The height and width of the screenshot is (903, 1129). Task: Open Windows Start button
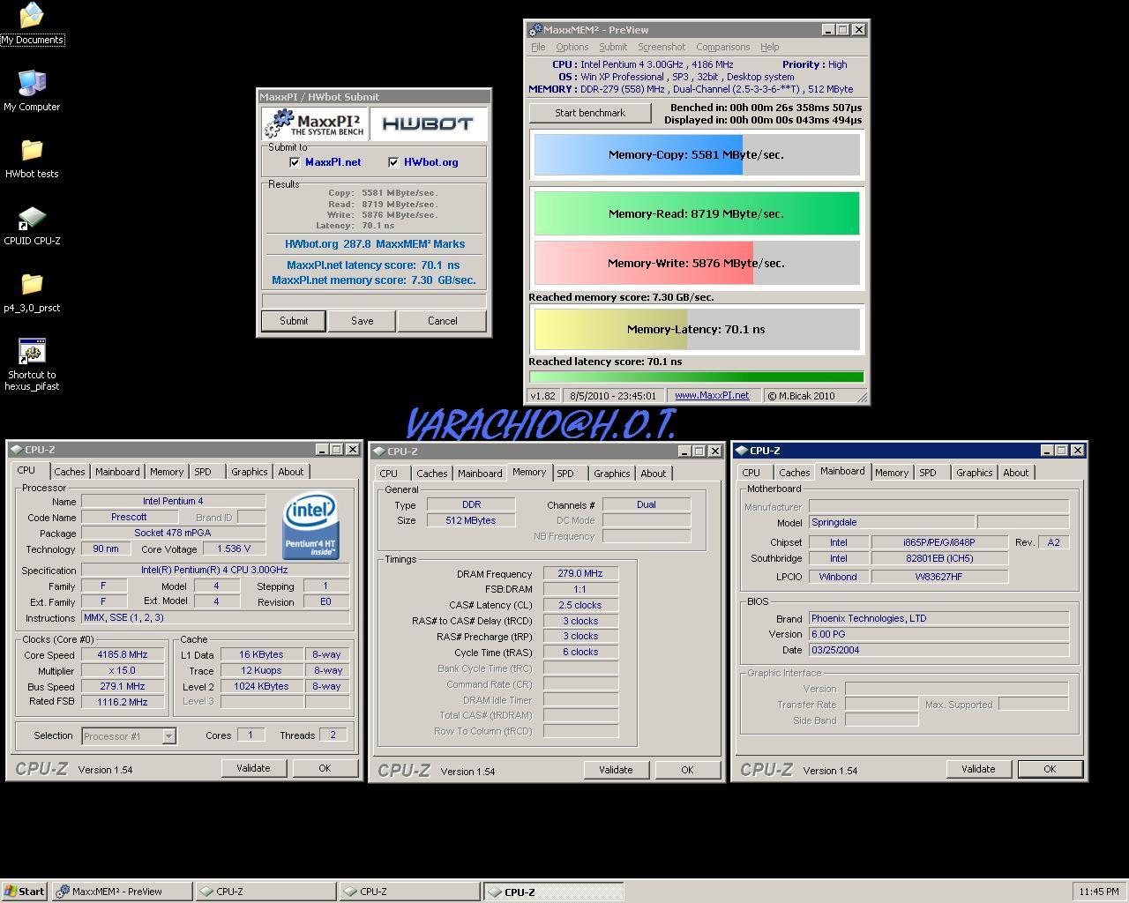[25, 892]
